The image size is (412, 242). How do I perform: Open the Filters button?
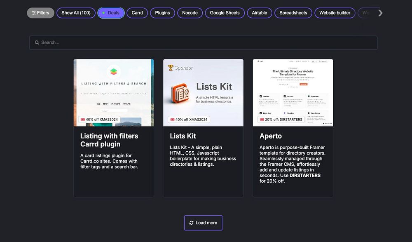[x=40, y=13]
